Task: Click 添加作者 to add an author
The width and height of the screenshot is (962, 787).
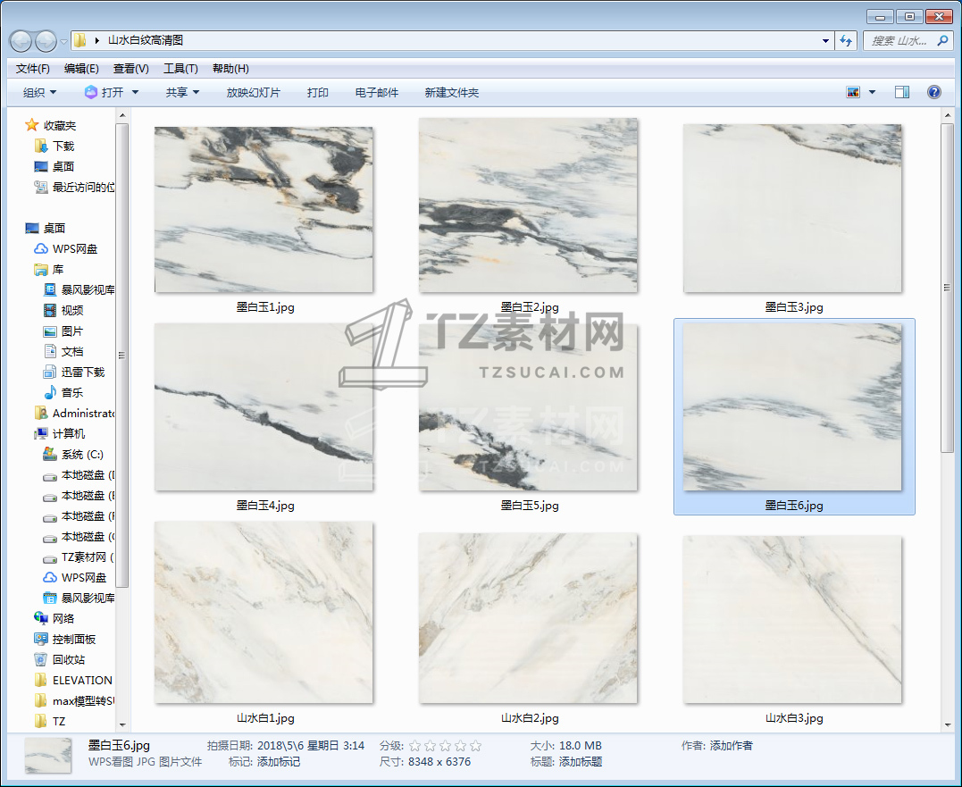Action: [732, 746]
